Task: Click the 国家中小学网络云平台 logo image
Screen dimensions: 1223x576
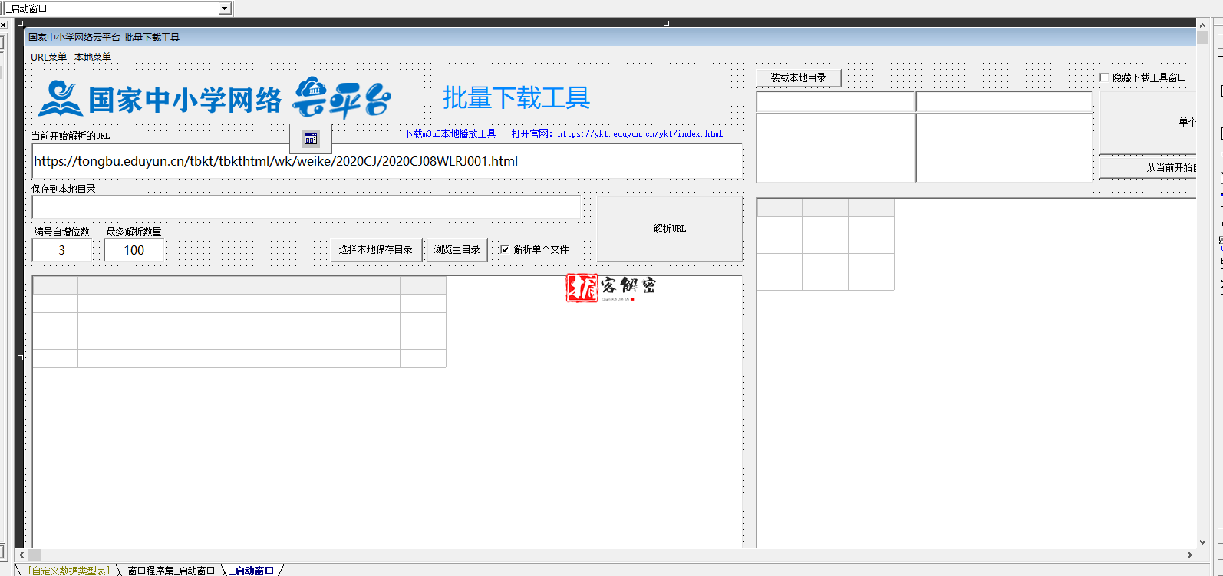Action: 215,98
